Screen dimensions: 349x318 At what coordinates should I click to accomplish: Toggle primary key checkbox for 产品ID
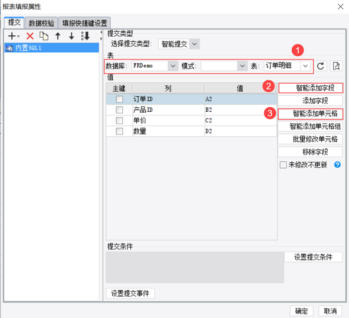point(120,109)
